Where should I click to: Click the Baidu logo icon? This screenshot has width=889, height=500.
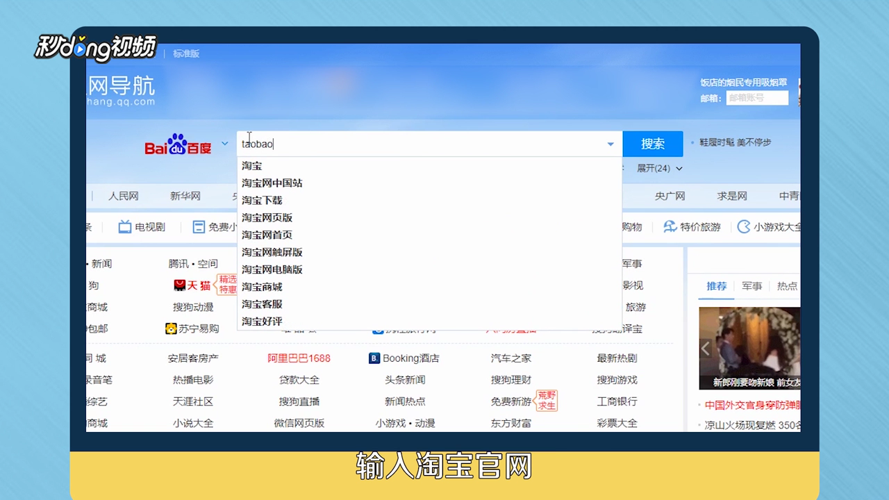click(x=178, y=144)
